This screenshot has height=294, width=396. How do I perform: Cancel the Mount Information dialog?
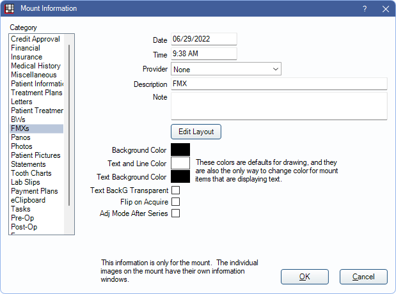click(363, 277)
